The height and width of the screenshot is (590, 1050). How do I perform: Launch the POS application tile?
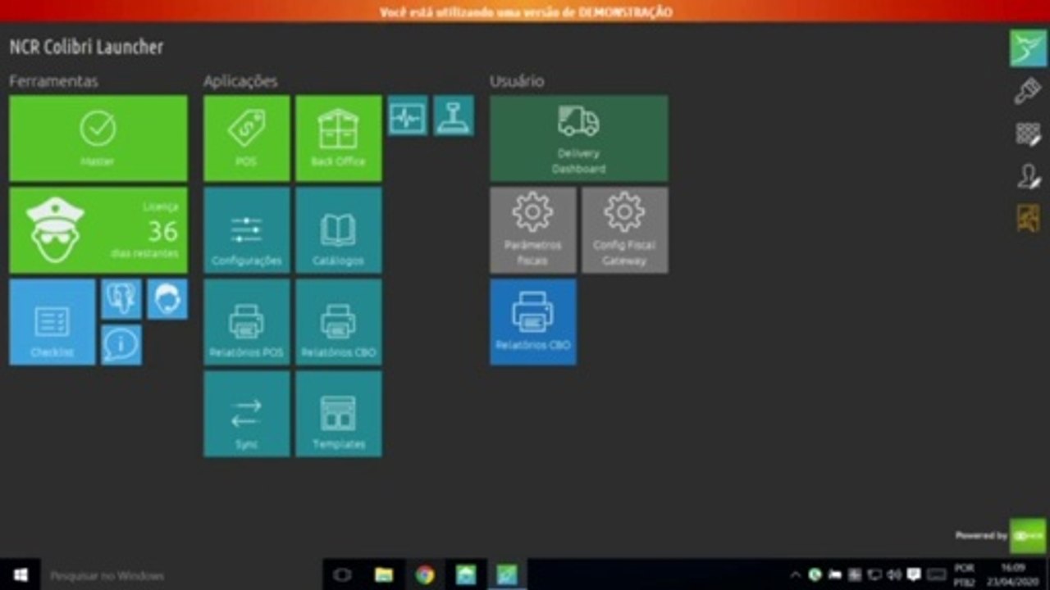247,138
